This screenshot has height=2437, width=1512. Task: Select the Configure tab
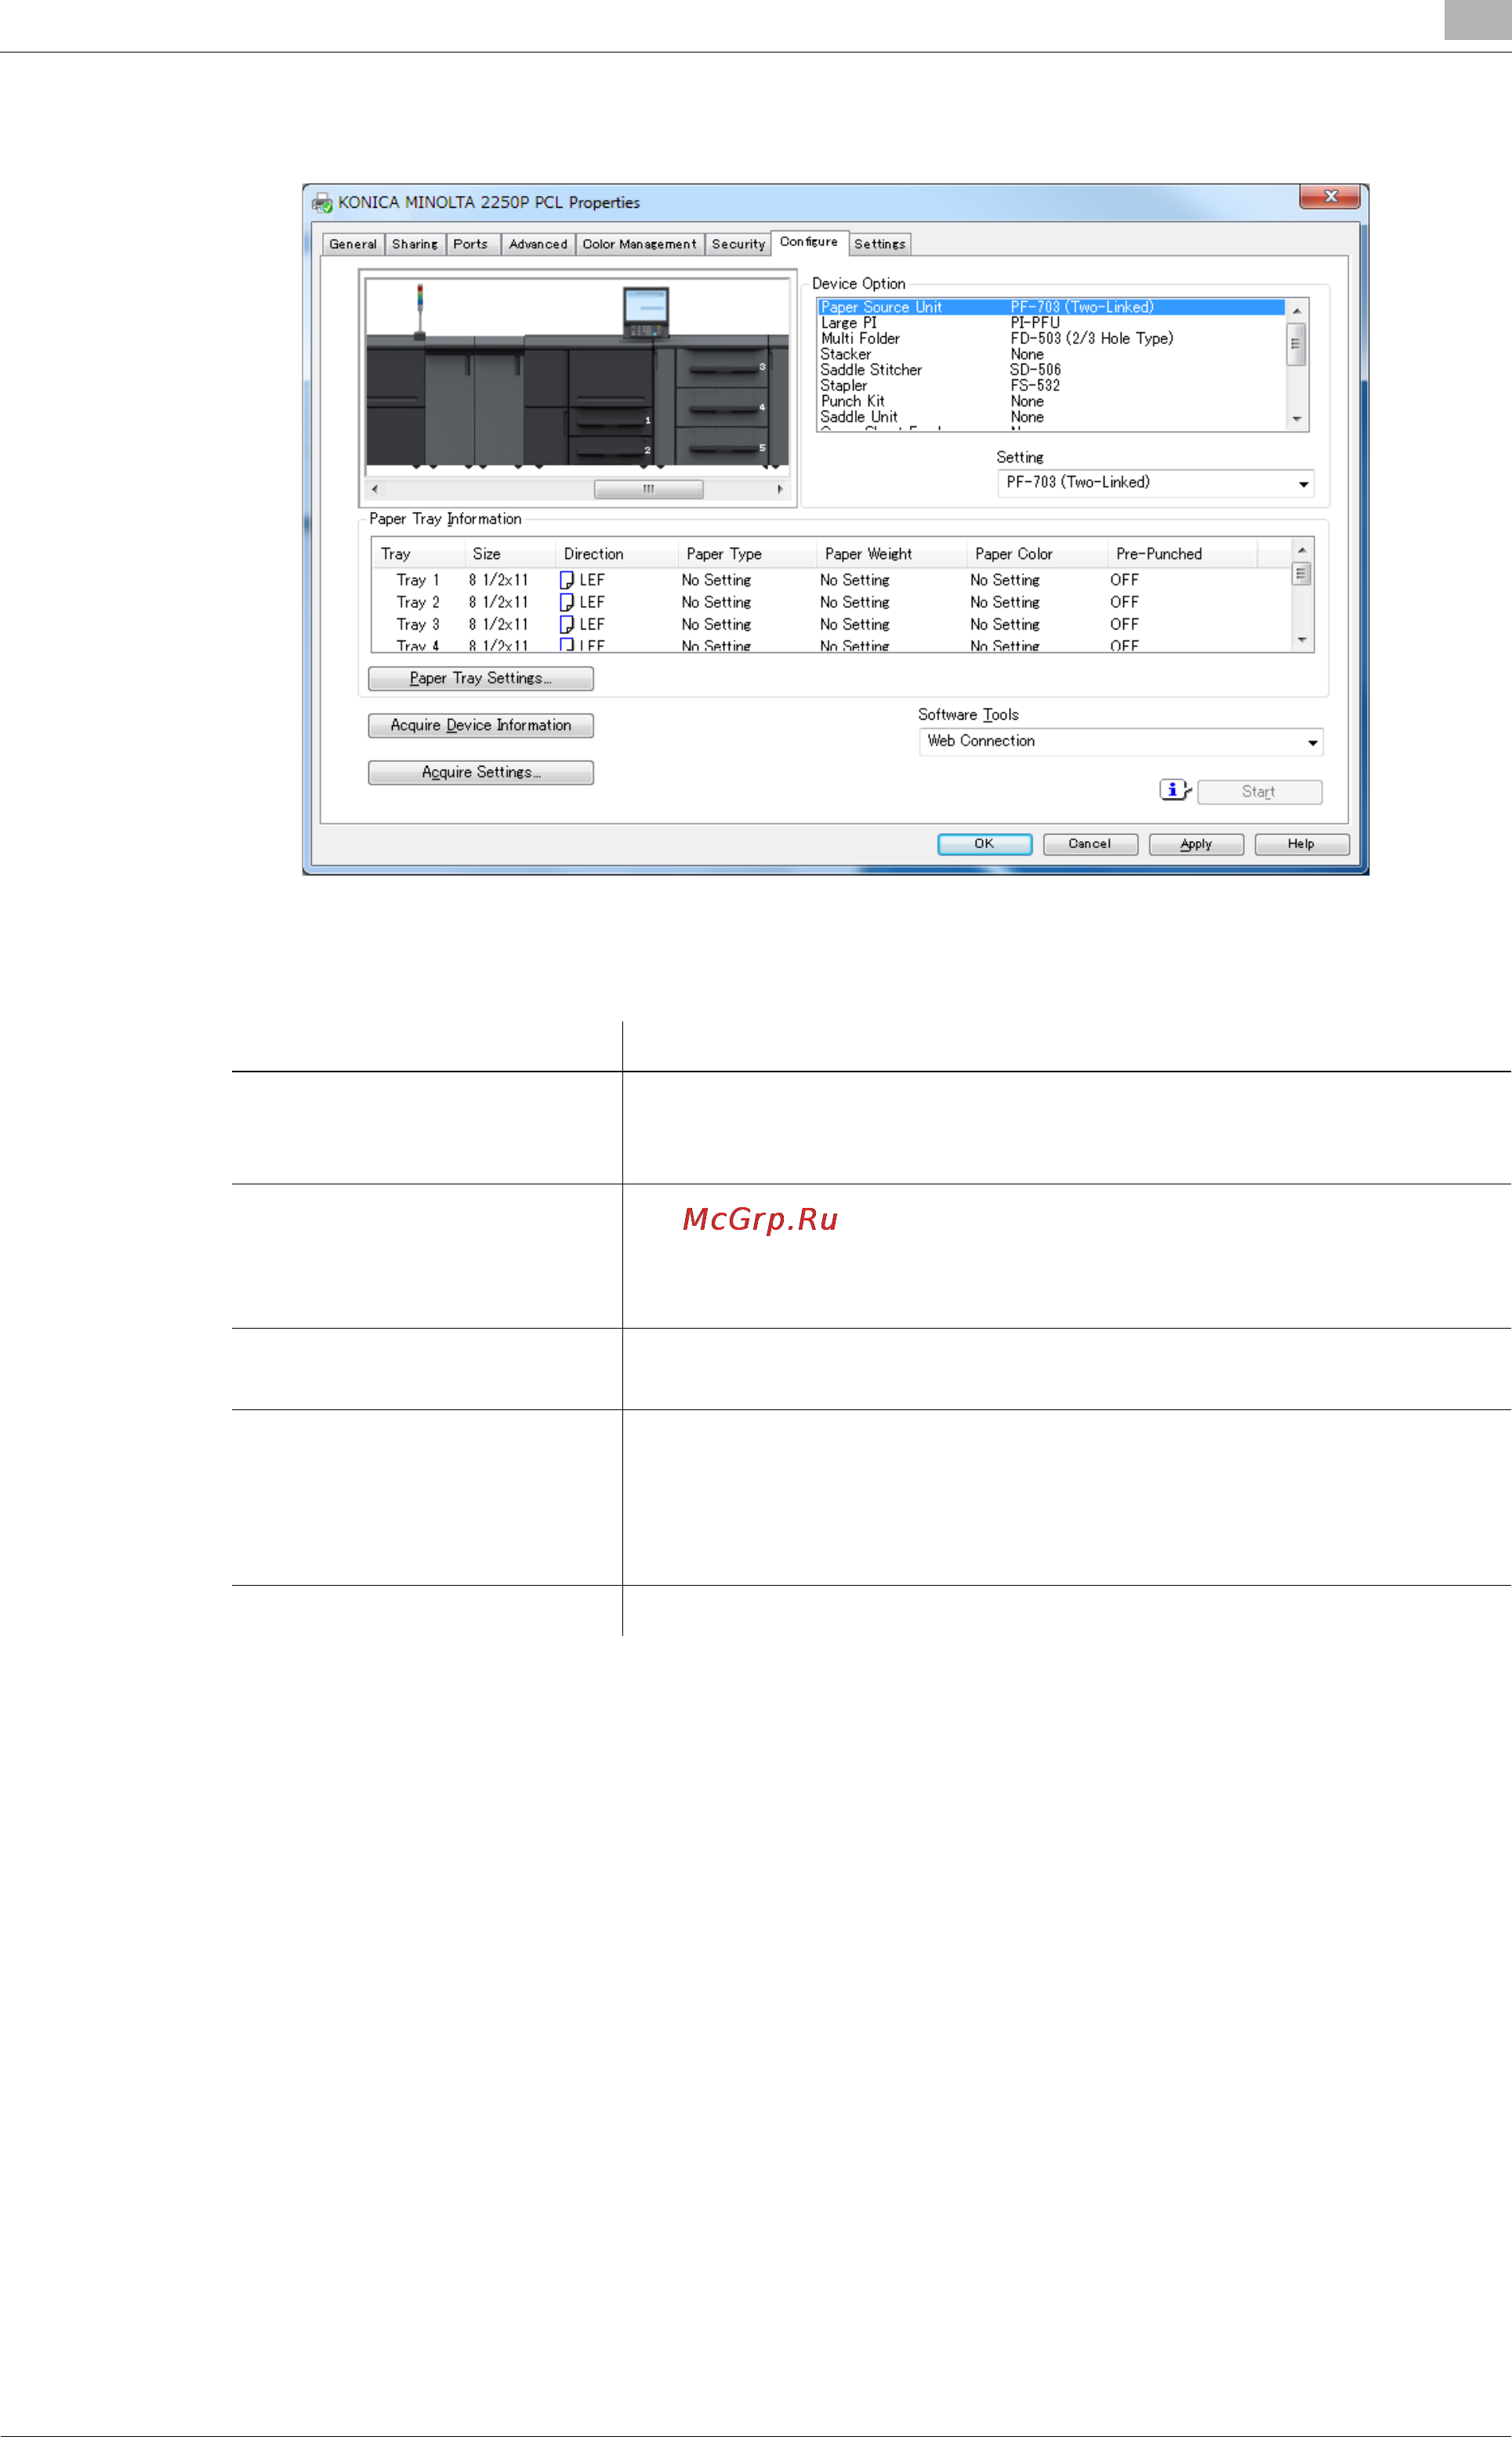(809, 242)
